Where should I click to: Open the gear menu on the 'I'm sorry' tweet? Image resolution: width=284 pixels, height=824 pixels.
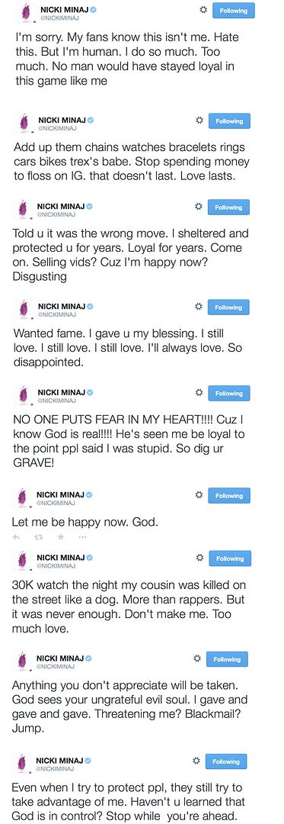click(x=204, y=10)
